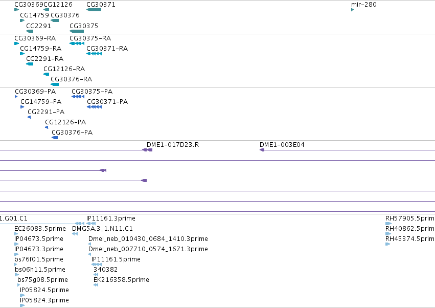Image resolution: width=435 pixels, height=308 pixels.
Task: Click the bs06h11.5prime EST label
Action: (40, 270)
